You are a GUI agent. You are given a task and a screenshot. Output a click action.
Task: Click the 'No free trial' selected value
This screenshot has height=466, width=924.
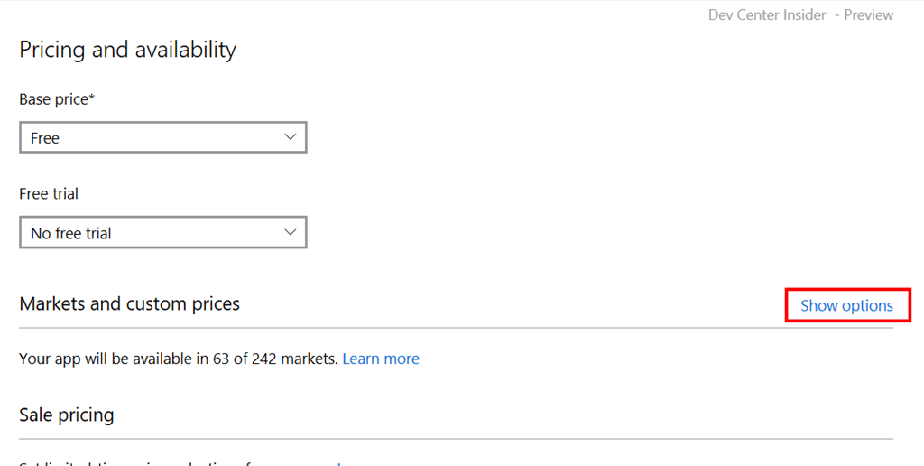coord(71,233)
